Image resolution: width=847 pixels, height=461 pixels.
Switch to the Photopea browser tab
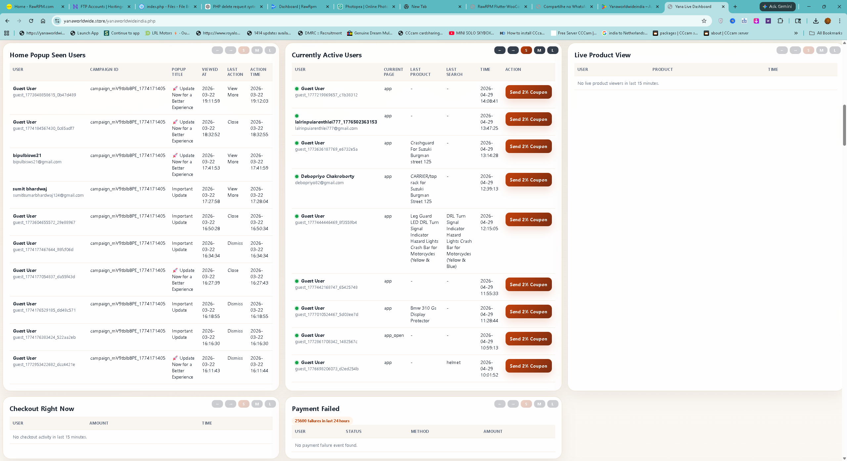pyautogui.click(x=366, y=7)
